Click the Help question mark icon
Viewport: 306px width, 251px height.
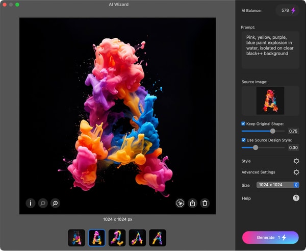click(296, 198)
